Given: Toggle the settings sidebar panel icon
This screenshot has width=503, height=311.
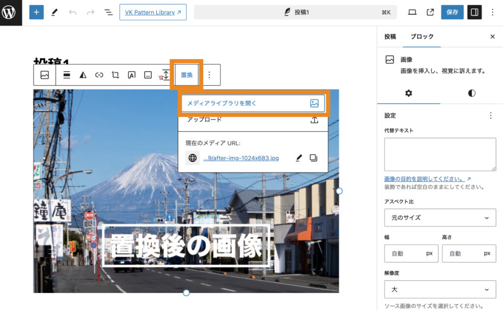Looking at the screenshot, I should point(474,12).
